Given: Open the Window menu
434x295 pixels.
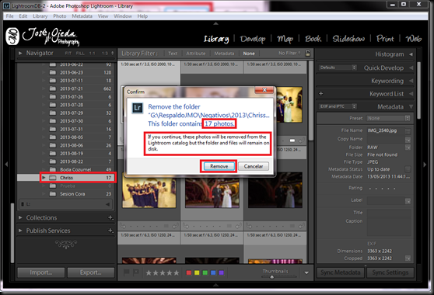Looking at the screenshot, I should point(123,16).
